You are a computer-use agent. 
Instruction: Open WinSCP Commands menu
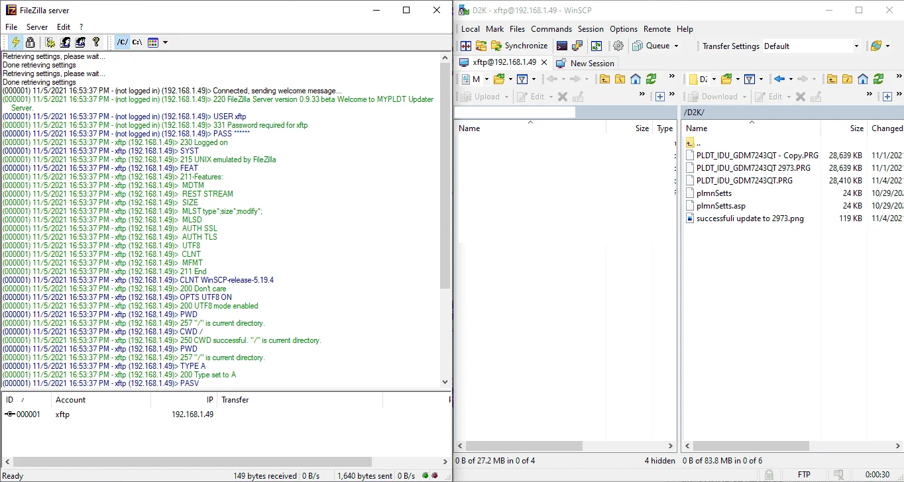pyautogui.click(x=551, y=29)
